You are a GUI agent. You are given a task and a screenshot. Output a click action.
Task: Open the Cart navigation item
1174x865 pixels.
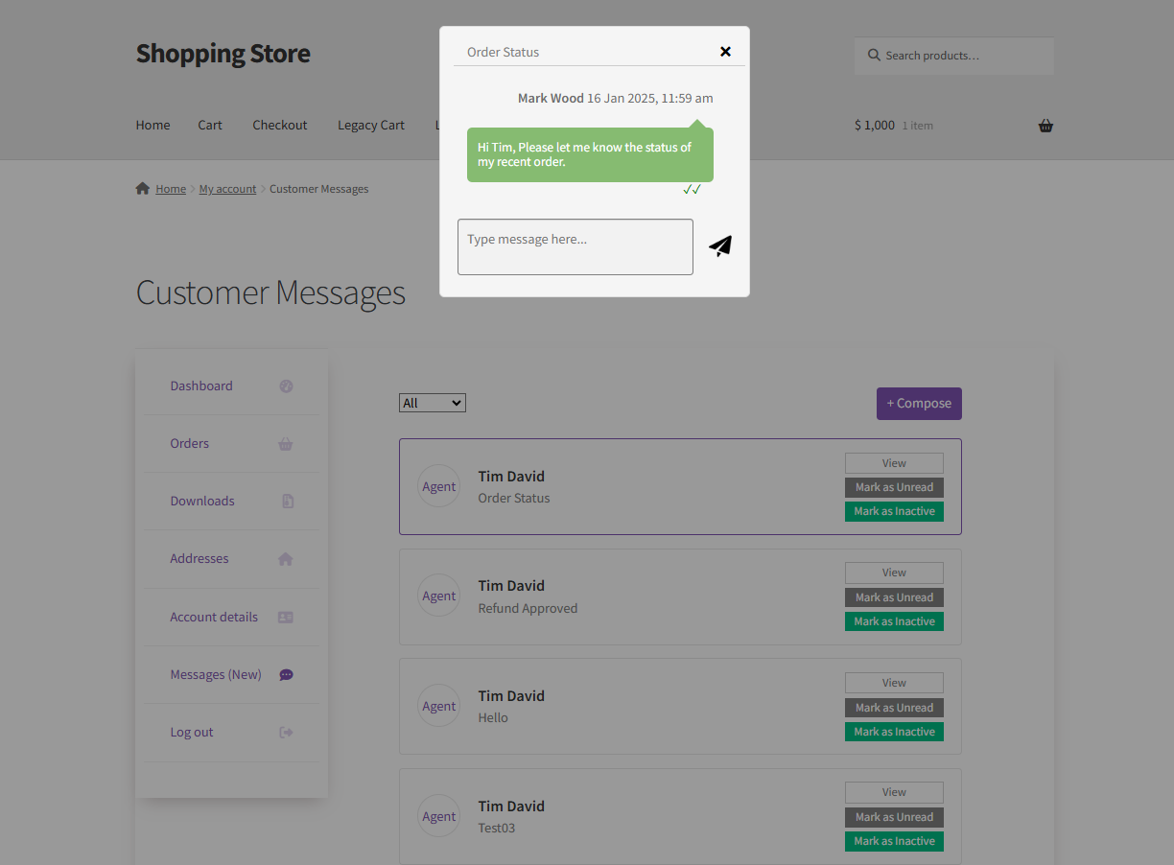point(210,125)
